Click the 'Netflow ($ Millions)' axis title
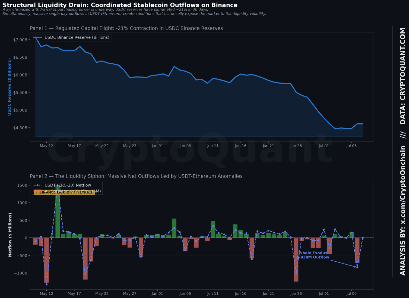 10,235
